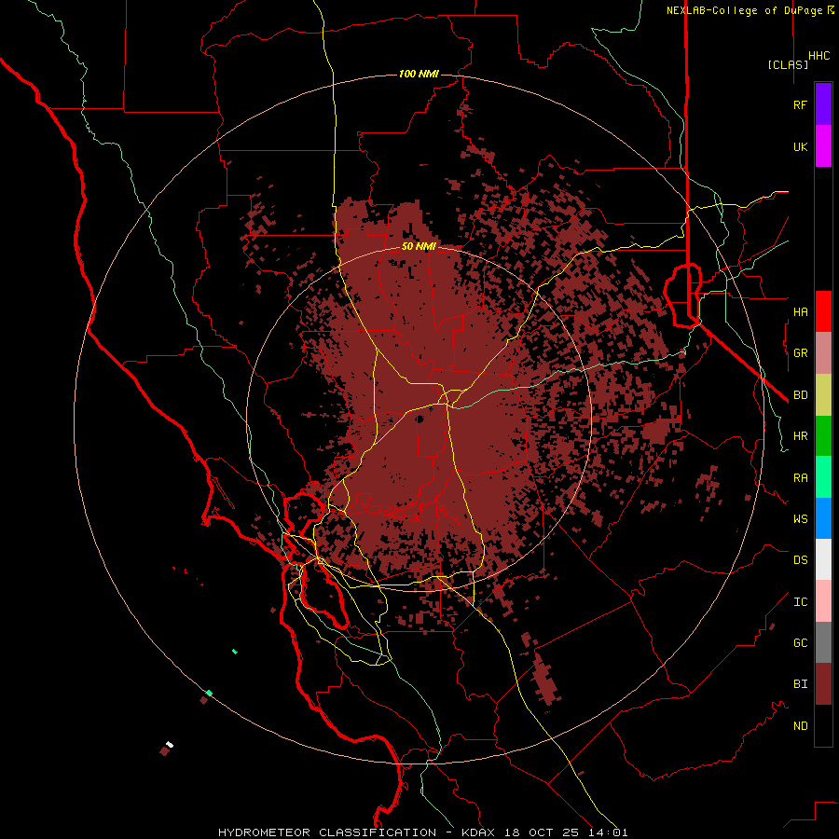The height and width of the screenshot is (839, 839).
Task: Click the 'RF' legend label
Action: pyautogui.click(x=801, y=104)
